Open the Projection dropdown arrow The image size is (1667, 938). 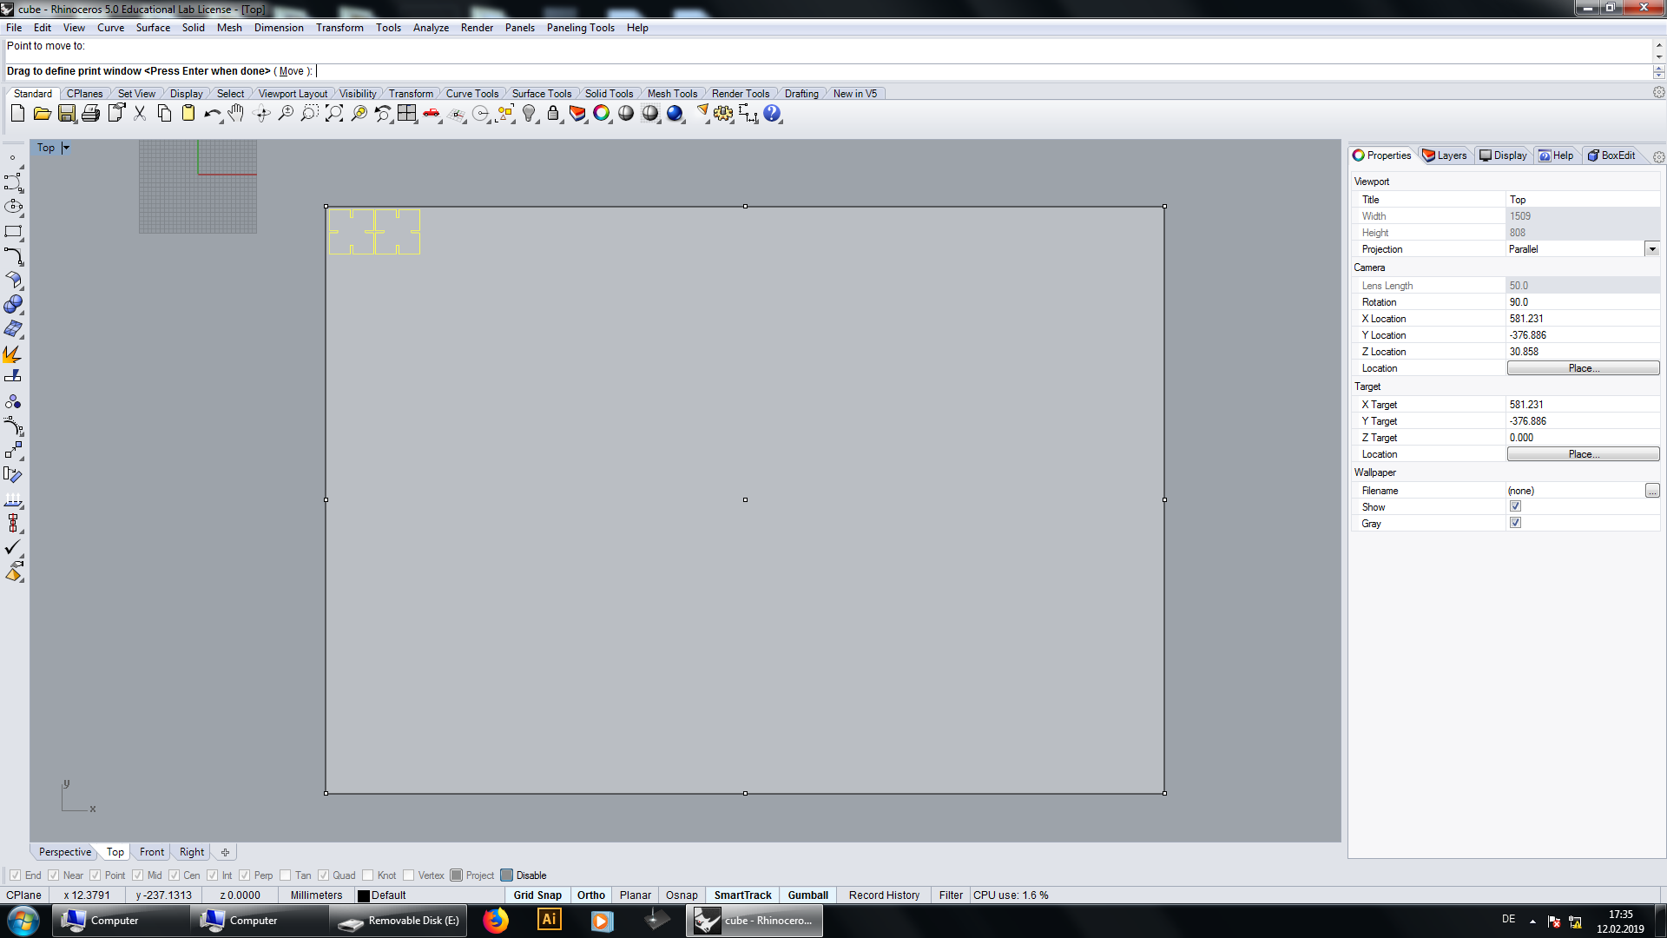point(1652,249)
